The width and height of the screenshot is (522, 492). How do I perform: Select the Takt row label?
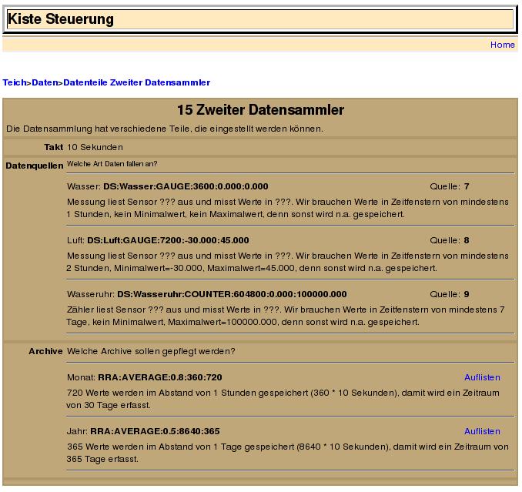53,147
